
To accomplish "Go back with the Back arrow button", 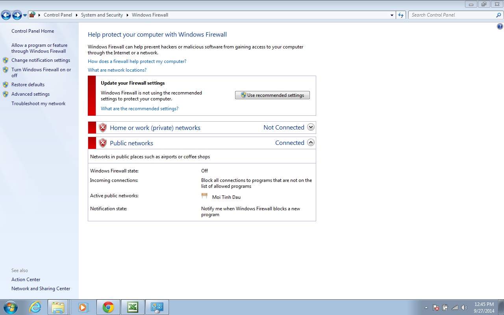I will (x=6, y=15).
